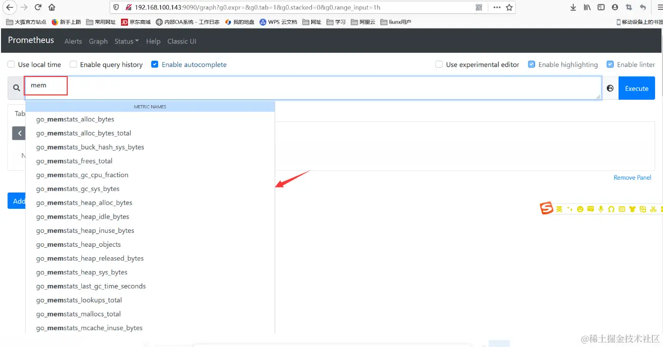Click the undo arrow toolbar icon

click(x=642, y=7)
